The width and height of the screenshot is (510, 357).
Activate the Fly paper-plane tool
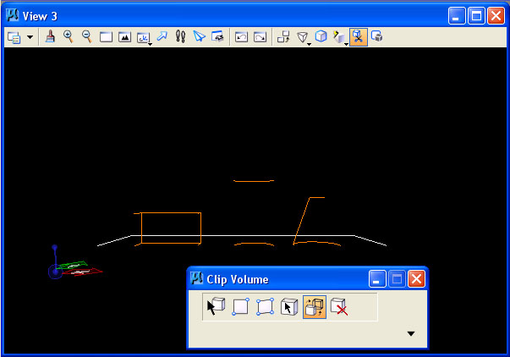(199, 36)
